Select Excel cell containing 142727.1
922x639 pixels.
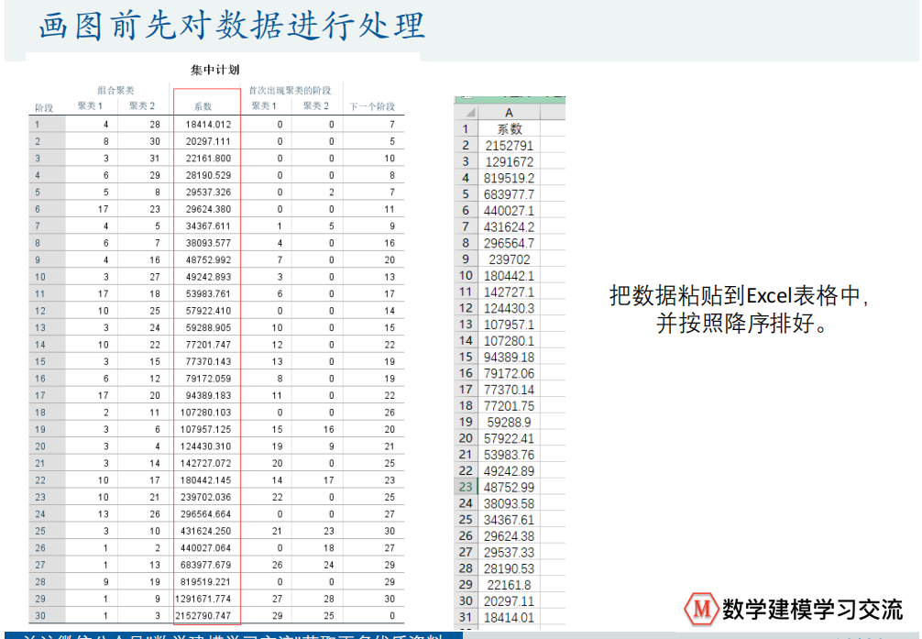[x=510, y=292]
